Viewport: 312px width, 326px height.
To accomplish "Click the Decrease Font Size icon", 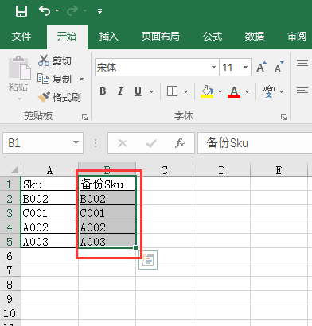I will [279, 68].
